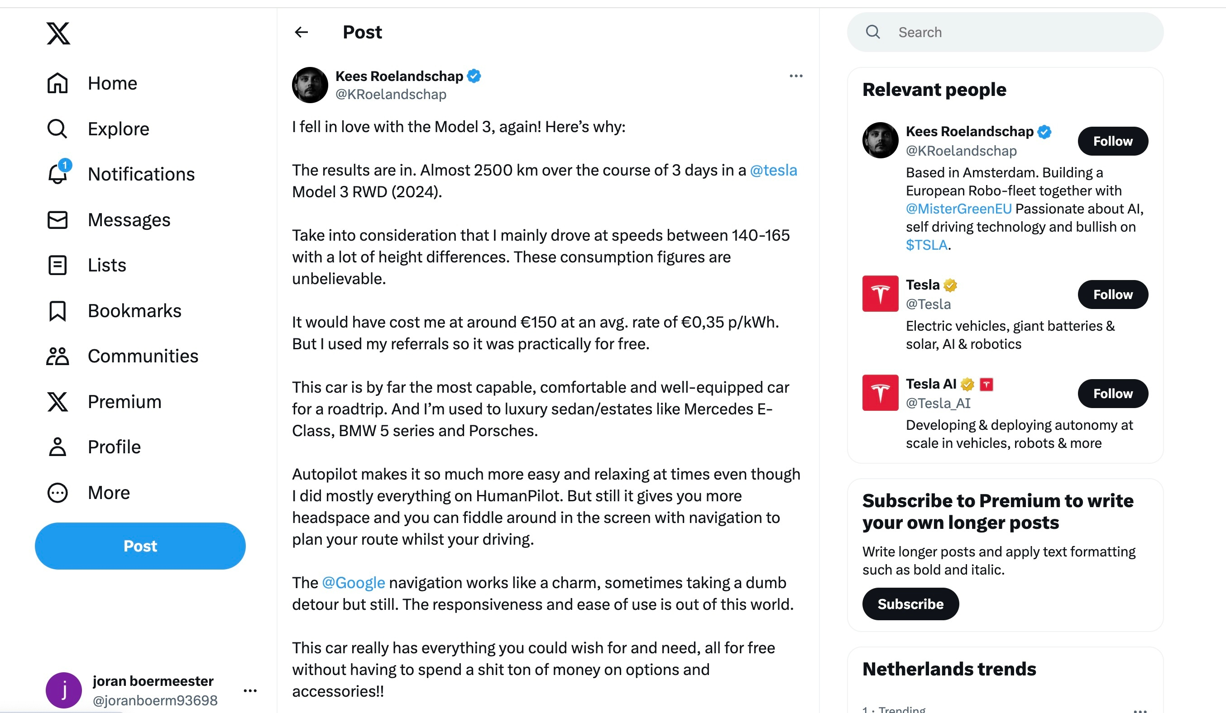
Task: Open the Bookmarks icon
Action: (57, 311)
